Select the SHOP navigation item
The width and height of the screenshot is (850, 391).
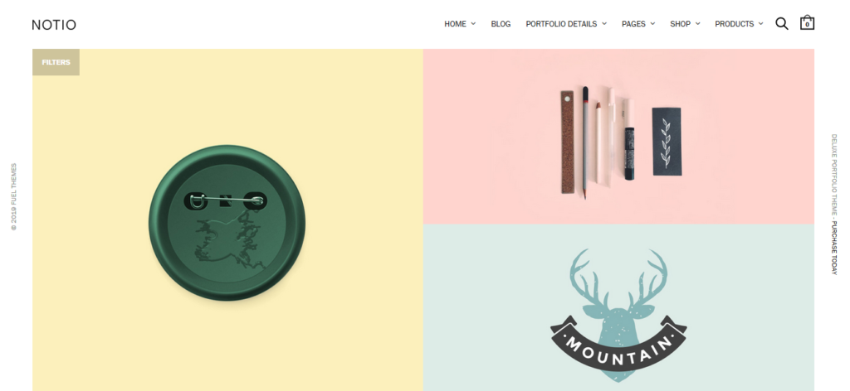pos(681,24)
